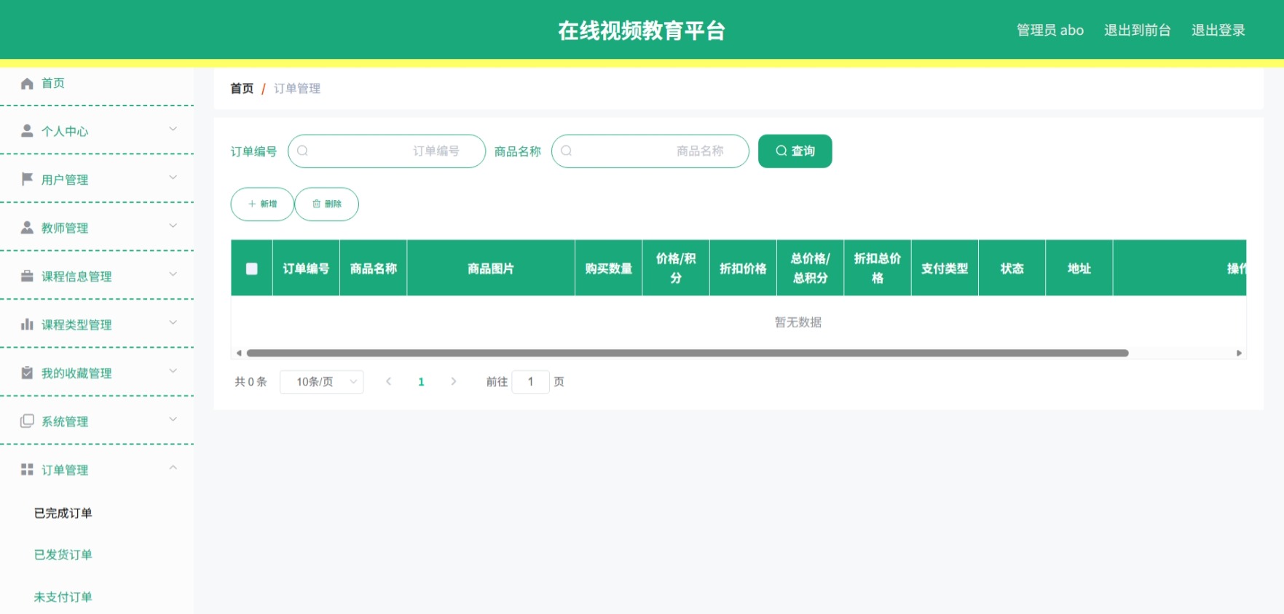The height and width of the screenshot is (614, 1284).
Task: Click the 系统管理 sidebar label
Action: tap(65, 421)
